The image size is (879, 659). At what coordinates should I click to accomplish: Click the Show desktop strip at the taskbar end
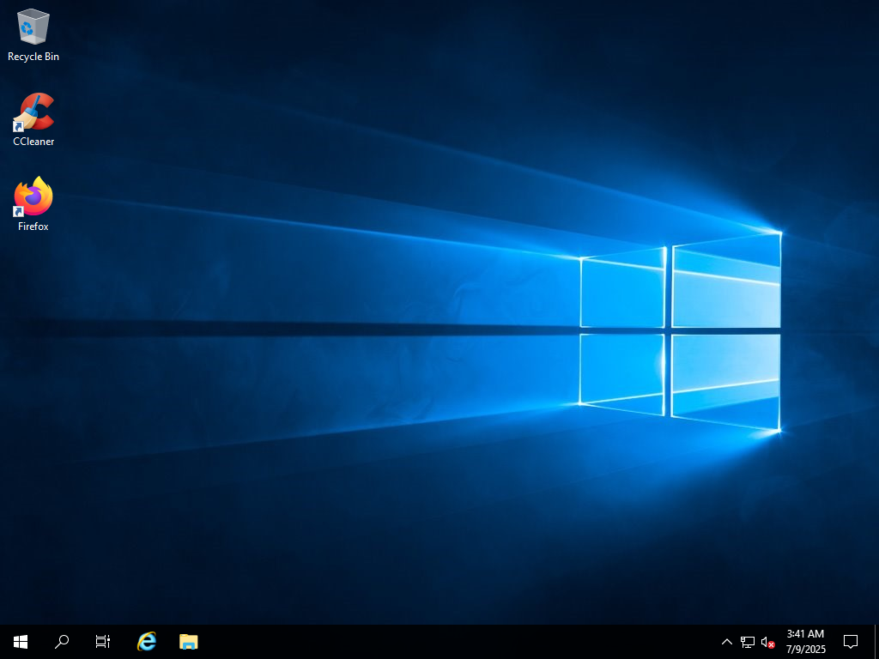click(x=876, y=642)
